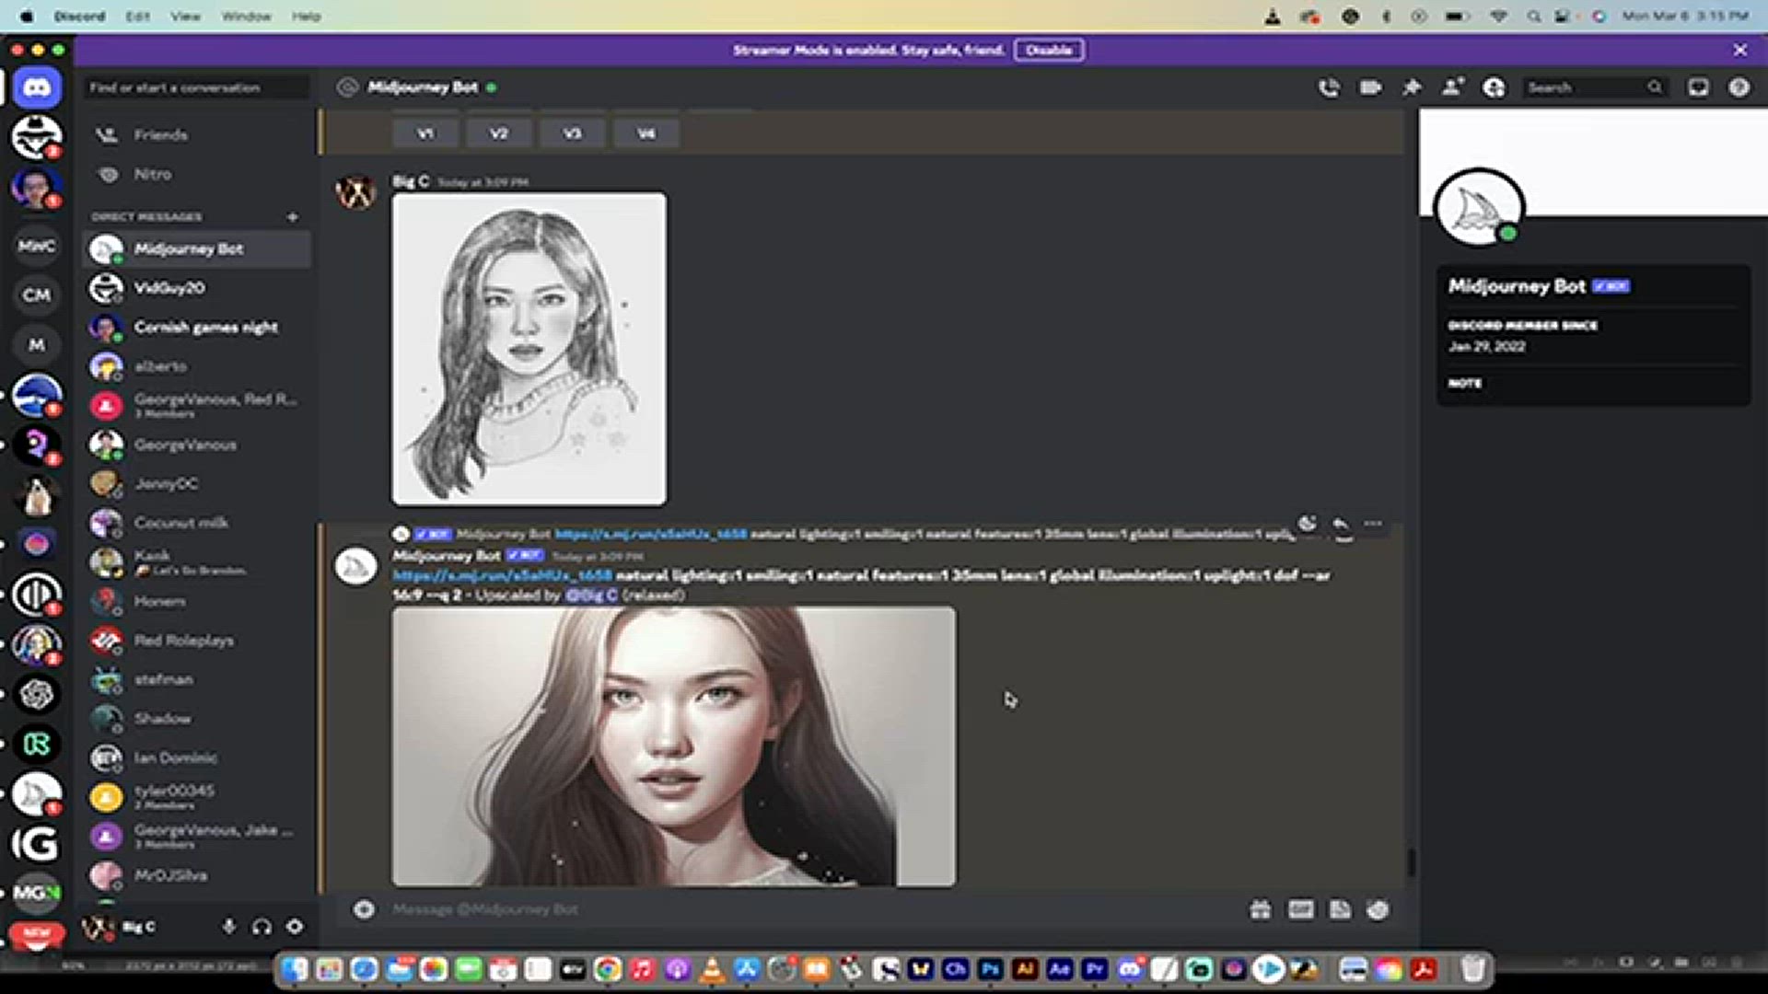Deafen audio with the headphones icon
The width and height of the screenshot is (1768, 994).
click(262, 927)
